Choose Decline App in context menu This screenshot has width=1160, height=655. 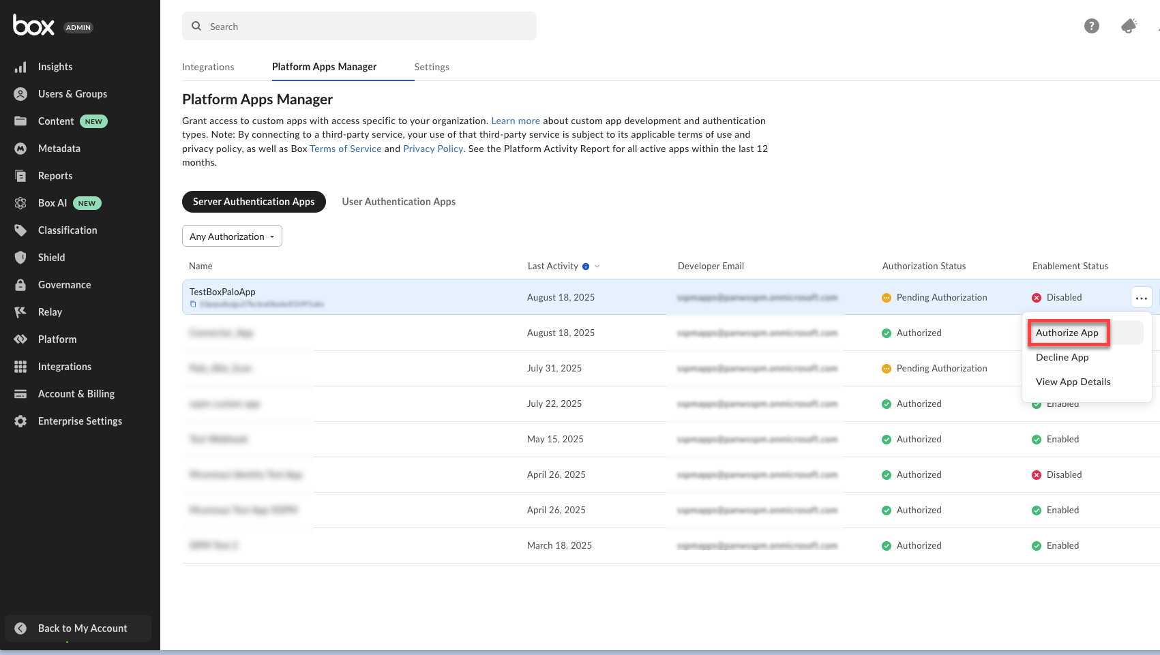(x=1062, y=357)
